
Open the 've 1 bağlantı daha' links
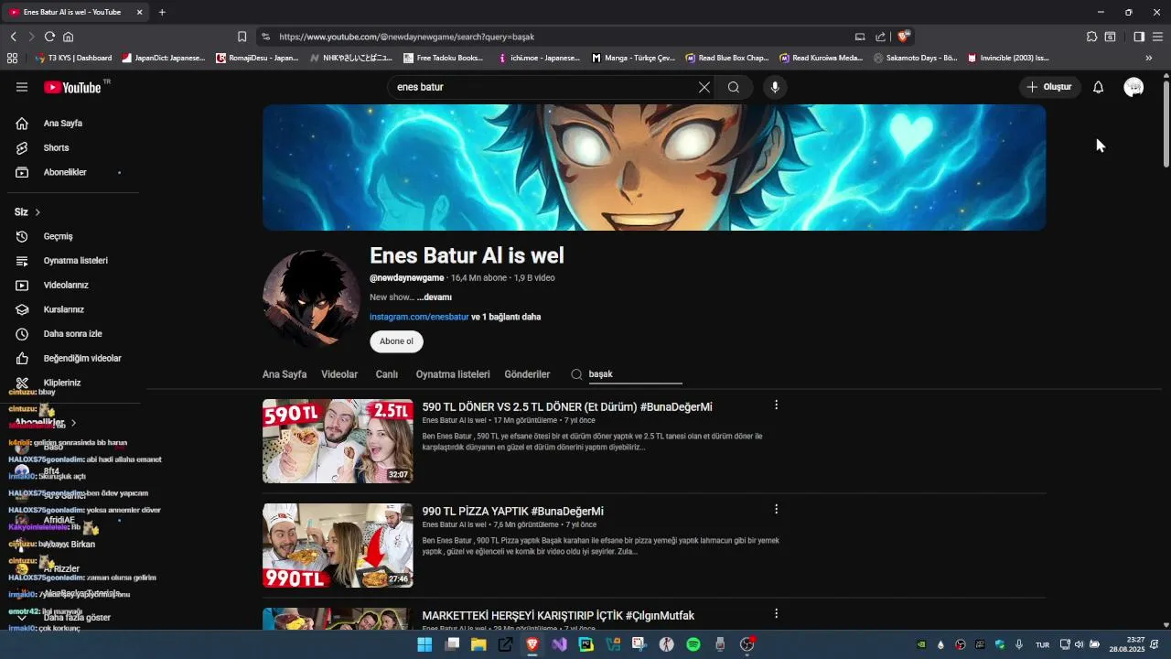[x=506, y=317]
